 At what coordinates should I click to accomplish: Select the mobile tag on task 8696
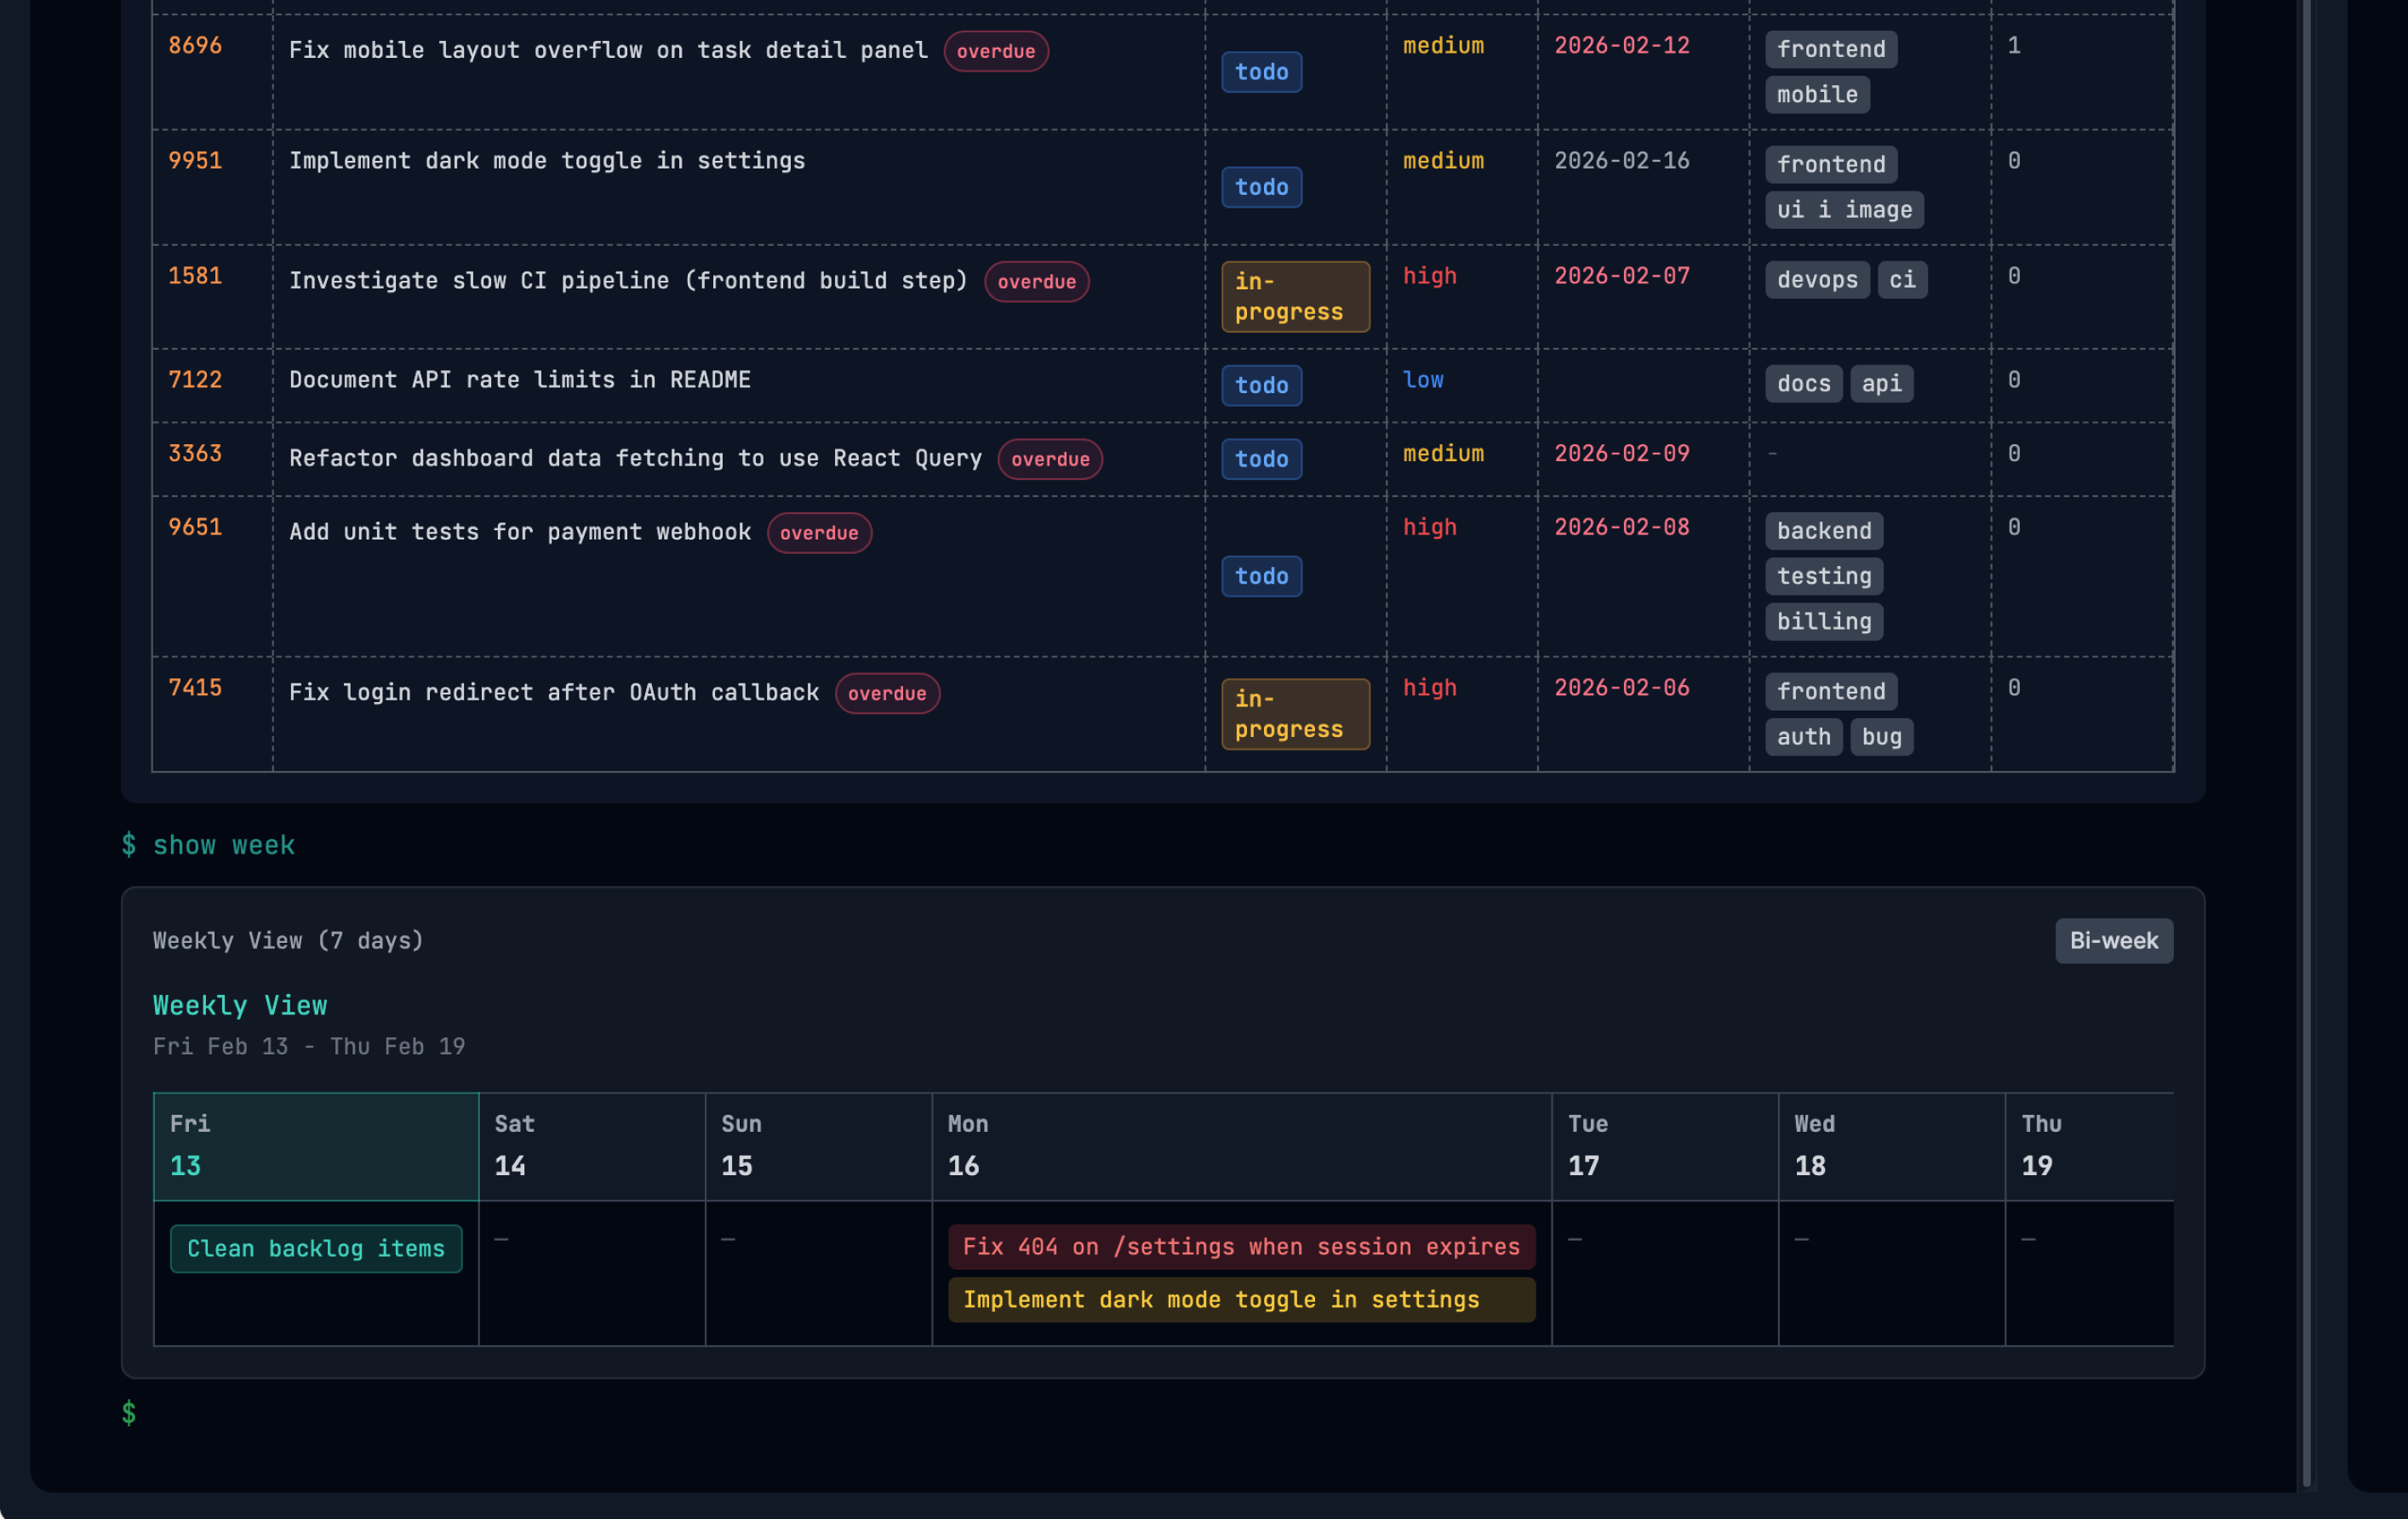[1817, 95]
